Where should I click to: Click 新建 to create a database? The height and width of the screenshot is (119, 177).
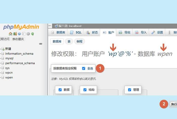click(x=8, y=49)
